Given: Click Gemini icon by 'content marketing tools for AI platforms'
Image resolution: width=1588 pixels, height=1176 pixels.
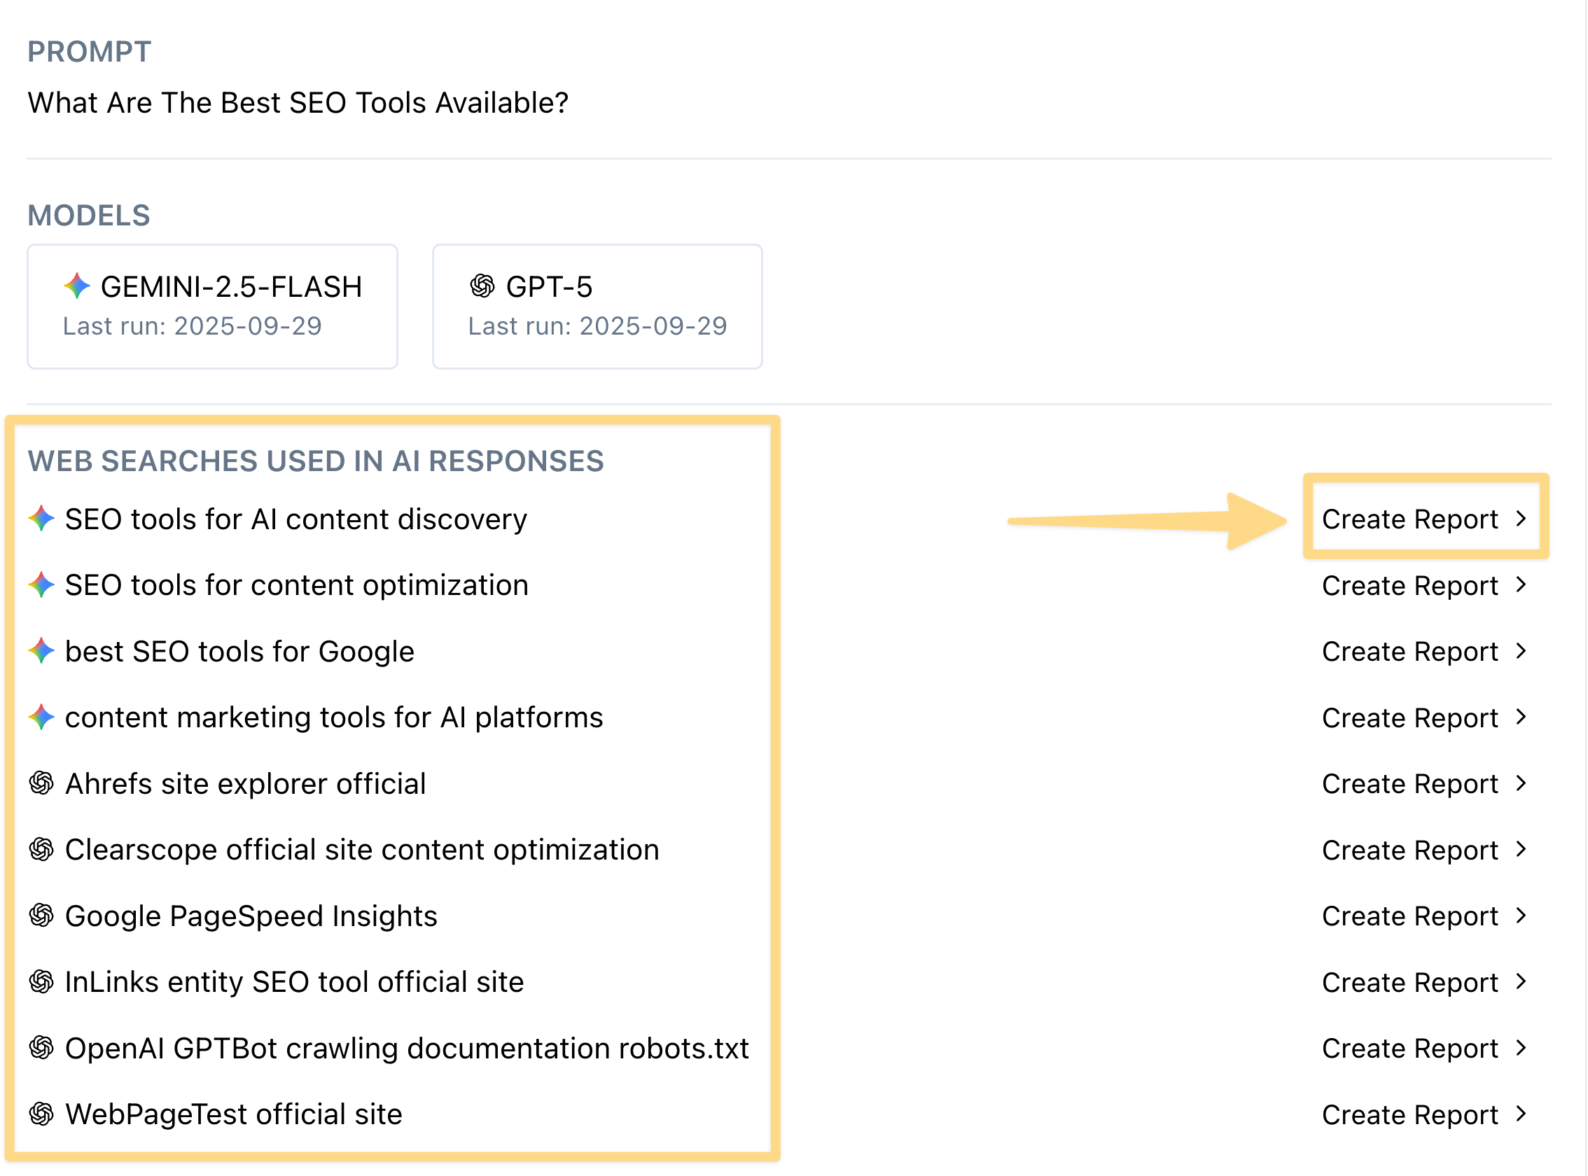Looking at the screenshot, I should point(41,717).
